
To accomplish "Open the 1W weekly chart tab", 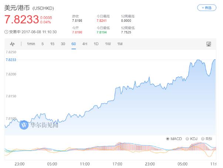I will [x=108, y=44].
